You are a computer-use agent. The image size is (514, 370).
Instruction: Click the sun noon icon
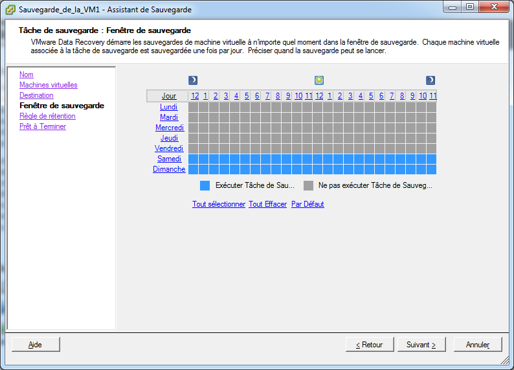319,80
